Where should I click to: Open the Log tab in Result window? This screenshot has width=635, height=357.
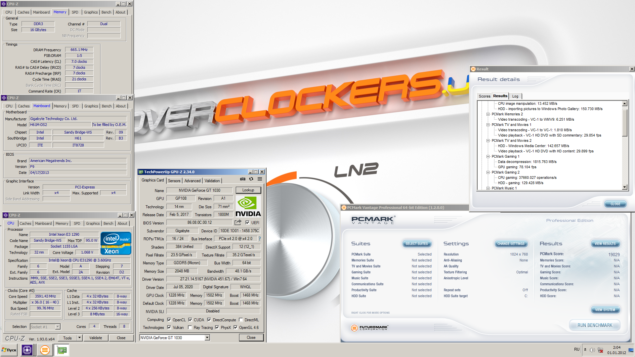pyautogui.click(x=515, y=96)
